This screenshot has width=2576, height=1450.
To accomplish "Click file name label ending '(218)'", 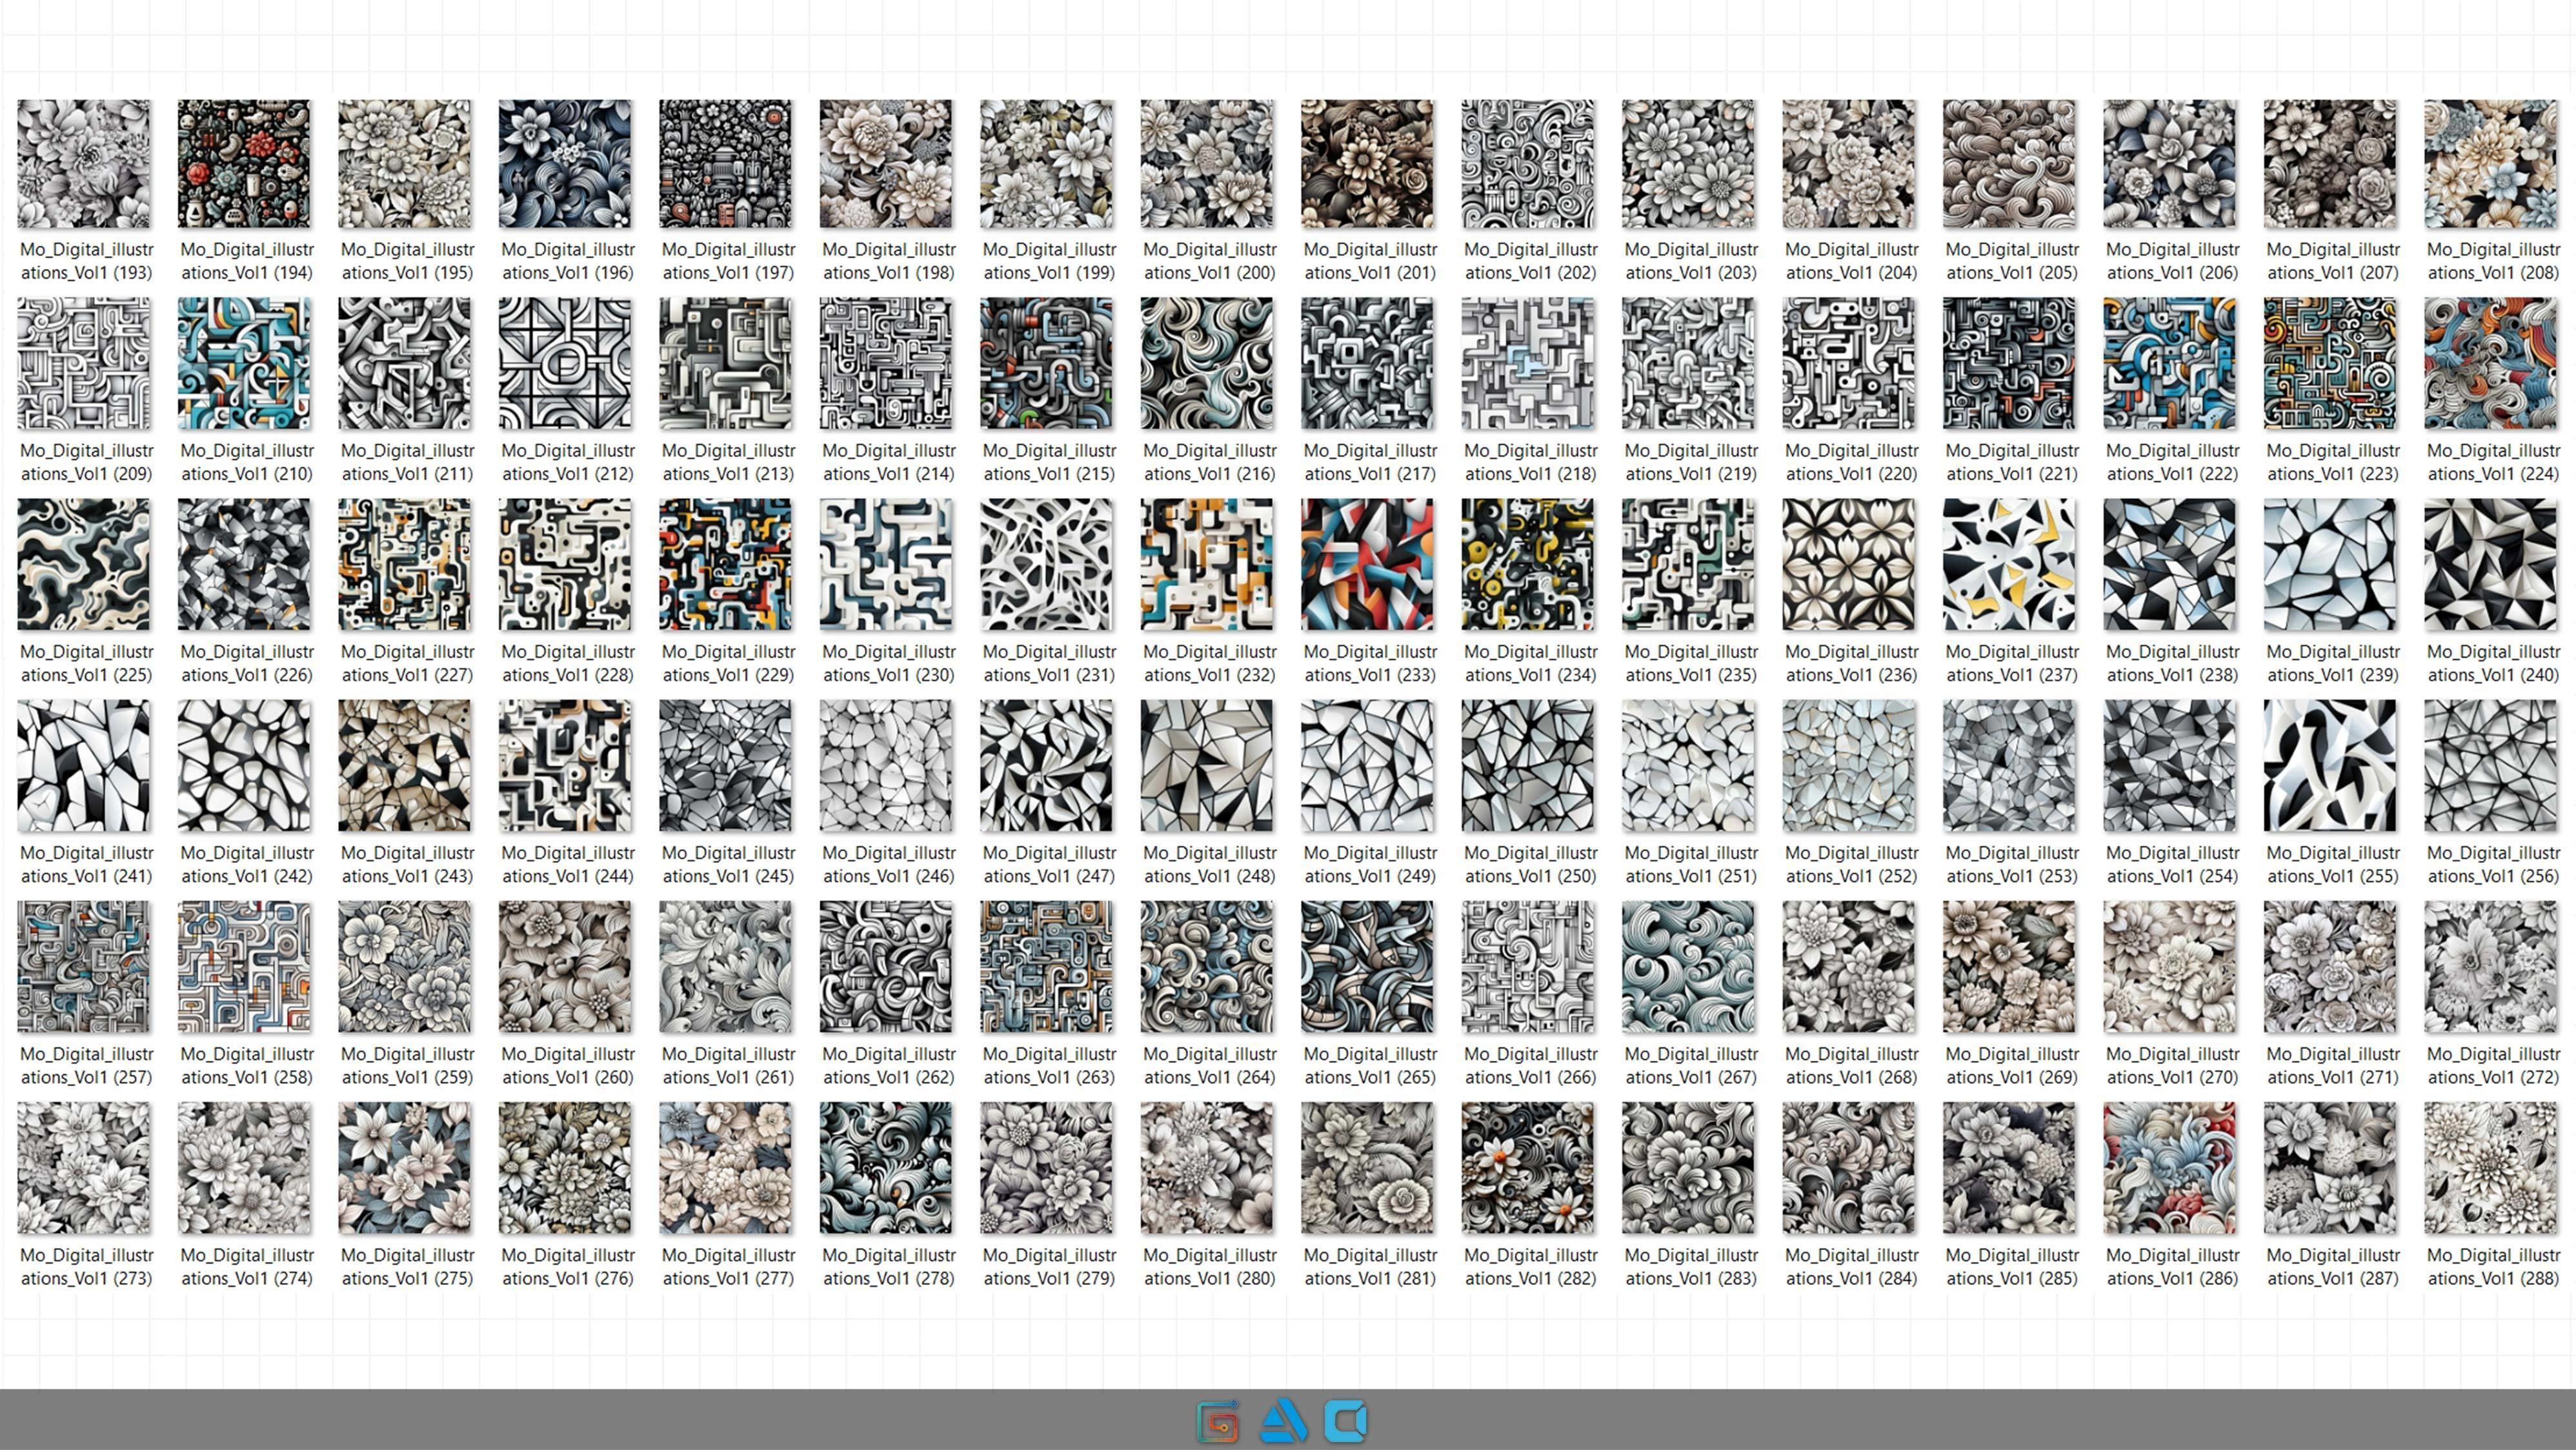I will [1531, 462].
